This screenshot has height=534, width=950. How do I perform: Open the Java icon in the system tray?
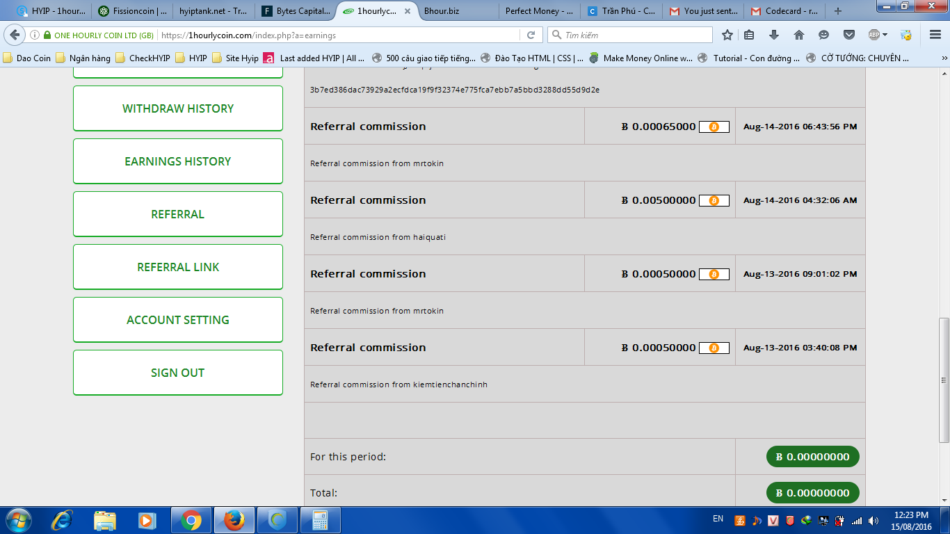click(740, 520)
